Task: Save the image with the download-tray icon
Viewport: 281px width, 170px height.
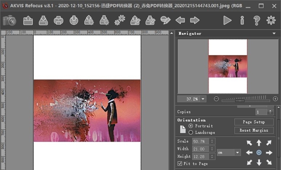Action: click(43, 21)
